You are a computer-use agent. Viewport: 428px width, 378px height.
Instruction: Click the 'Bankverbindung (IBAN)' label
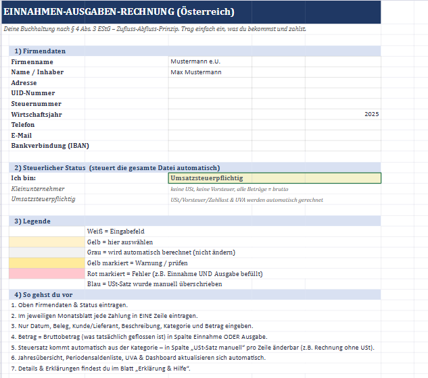tap(50, 146)
